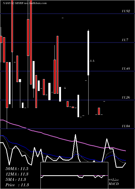Click the 11.92 price axis label

click(126, 11)
